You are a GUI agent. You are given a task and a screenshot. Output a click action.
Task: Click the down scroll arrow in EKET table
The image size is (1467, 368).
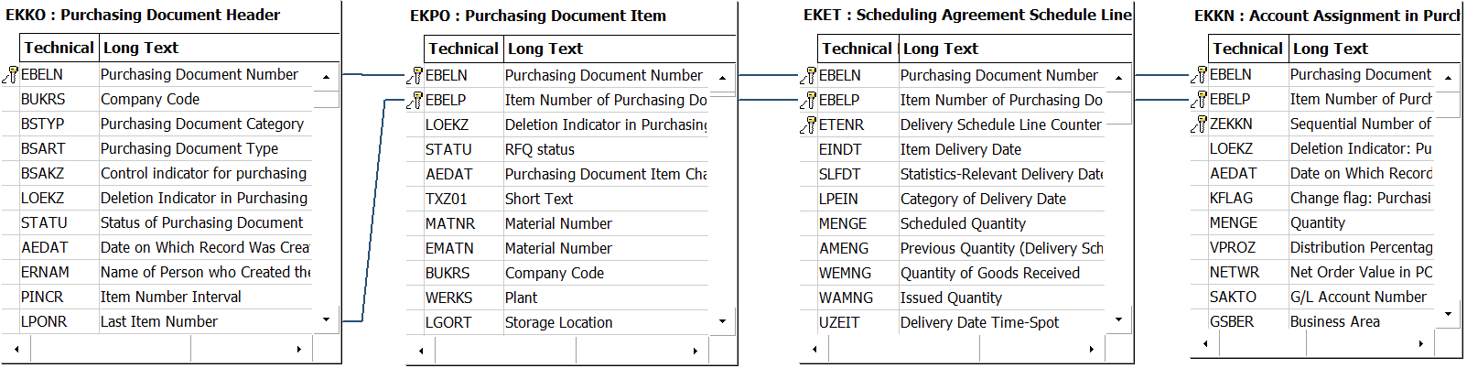[x=1118, y=319]
